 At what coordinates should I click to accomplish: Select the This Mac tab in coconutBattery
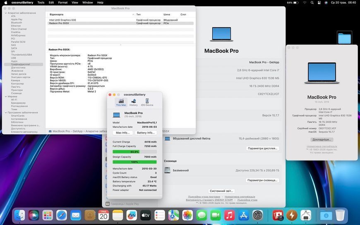point(121,103)
